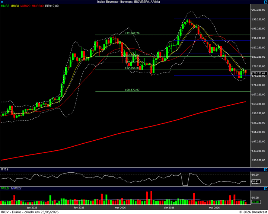Click the BB9±2,00 Bollinger Bands label
This screenshot has height=214, width=268.
52,6
